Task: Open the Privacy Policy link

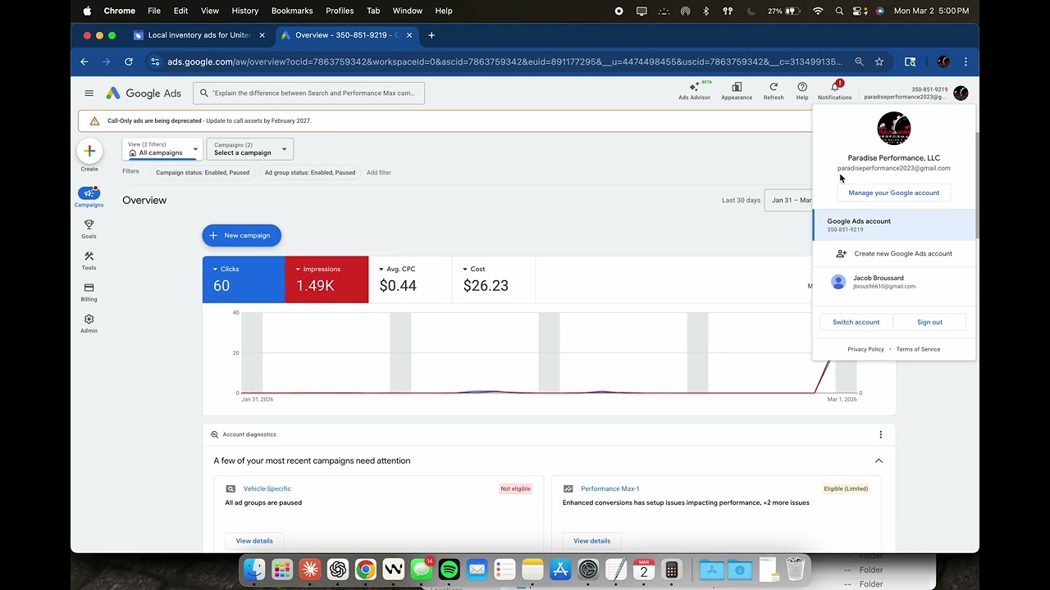Action: click(865, 349)
